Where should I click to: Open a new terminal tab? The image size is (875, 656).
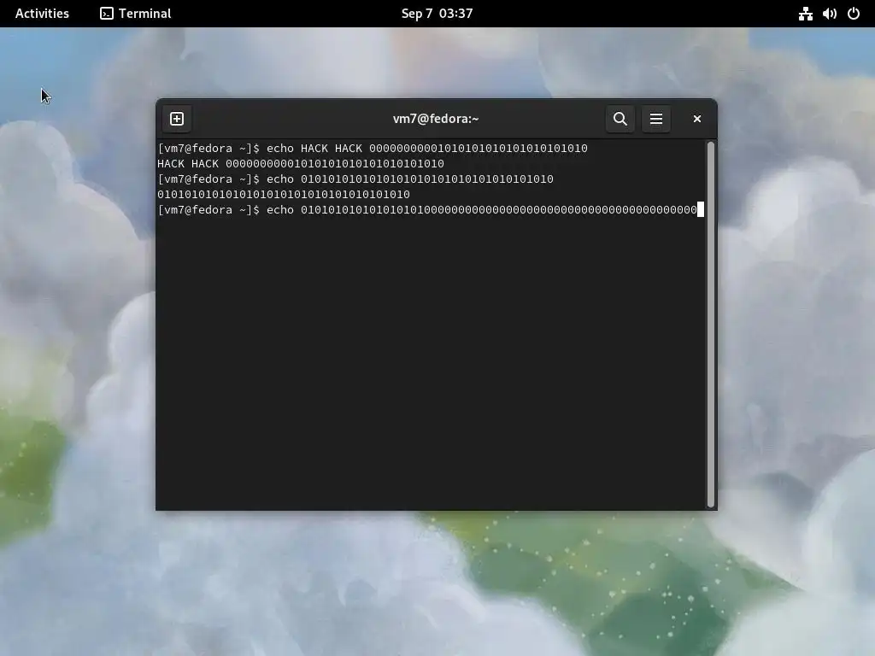[177, 119]
